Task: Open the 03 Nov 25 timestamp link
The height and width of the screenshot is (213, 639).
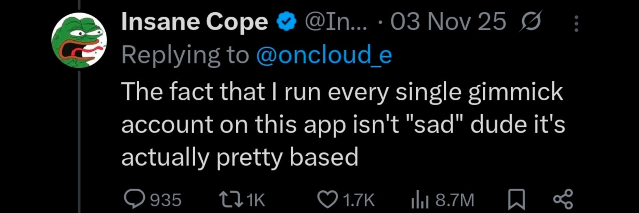Action: [448, 21]
